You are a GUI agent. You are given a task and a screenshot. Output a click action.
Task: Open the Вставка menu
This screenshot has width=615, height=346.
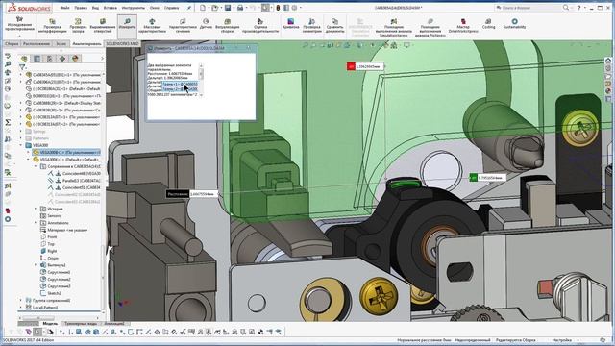(111, 8)
